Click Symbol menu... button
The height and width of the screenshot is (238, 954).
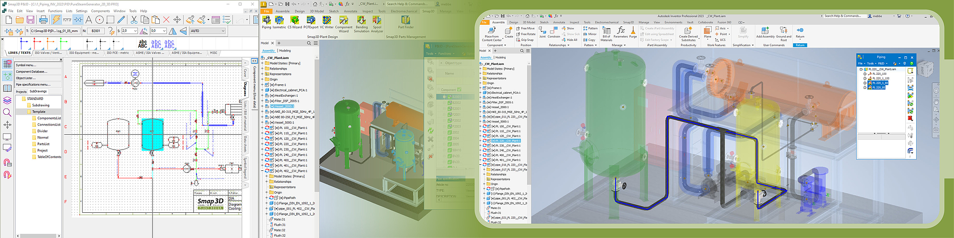coord(38,65)
